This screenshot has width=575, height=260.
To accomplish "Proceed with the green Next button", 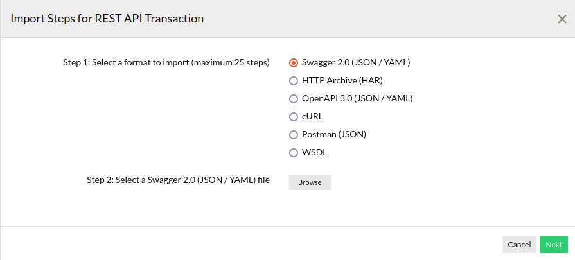I will click(x=554, y=245).
